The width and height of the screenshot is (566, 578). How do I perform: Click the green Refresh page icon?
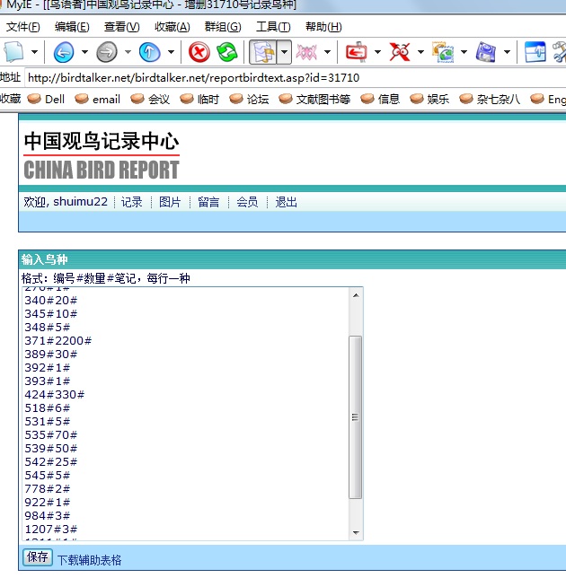227,52
